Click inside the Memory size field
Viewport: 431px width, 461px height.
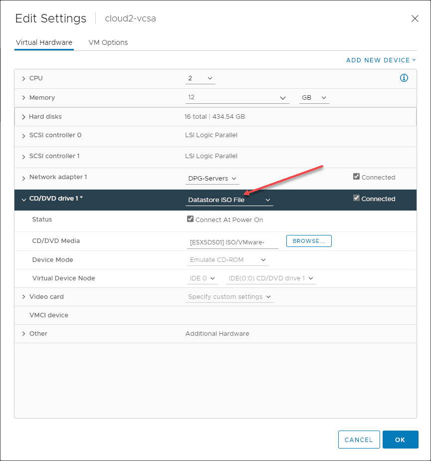pyautogui.click(x=232, y=98)
